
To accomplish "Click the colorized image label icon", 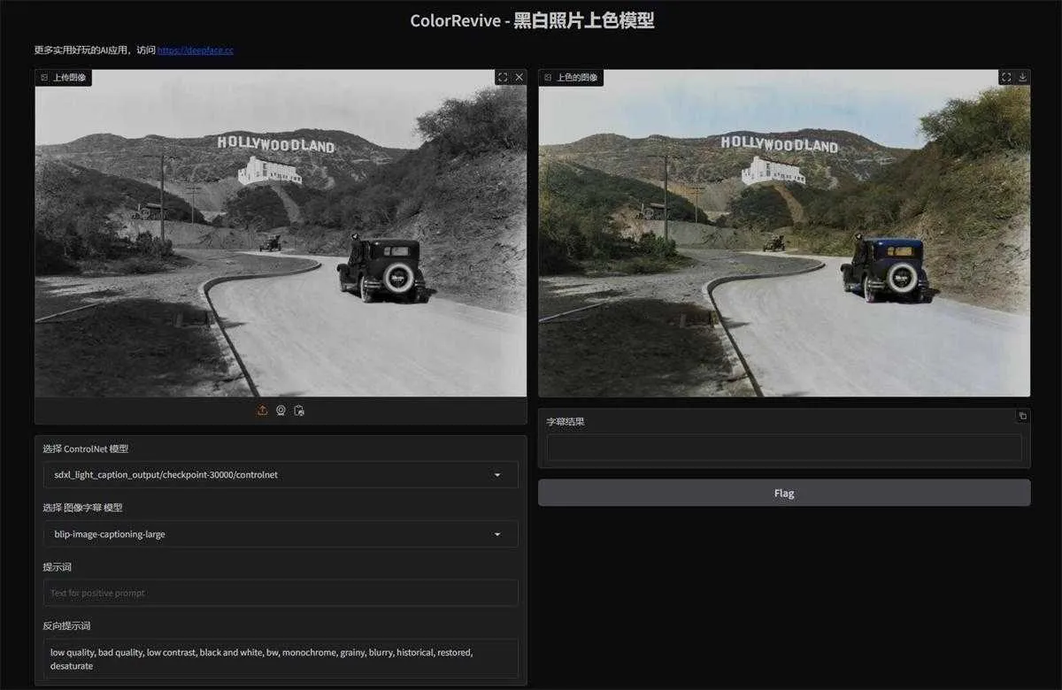I will coord(548,78).
